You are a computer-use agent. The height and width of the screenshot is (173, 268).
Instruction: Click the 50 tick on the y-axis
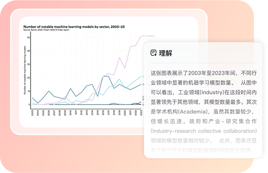point(29,38)
